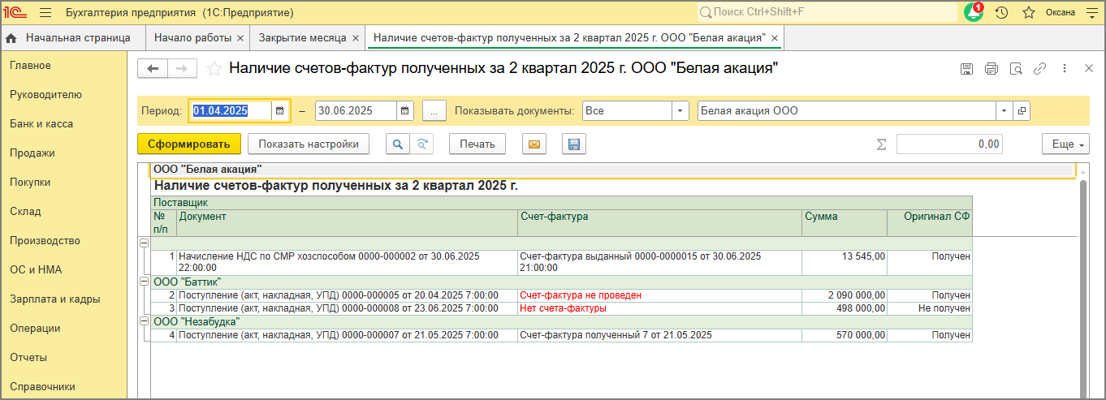Viewport: 1106px width, 400px height.
Task: Open Показывать документы dropdown with Все
Action: (x=680, y=111)
